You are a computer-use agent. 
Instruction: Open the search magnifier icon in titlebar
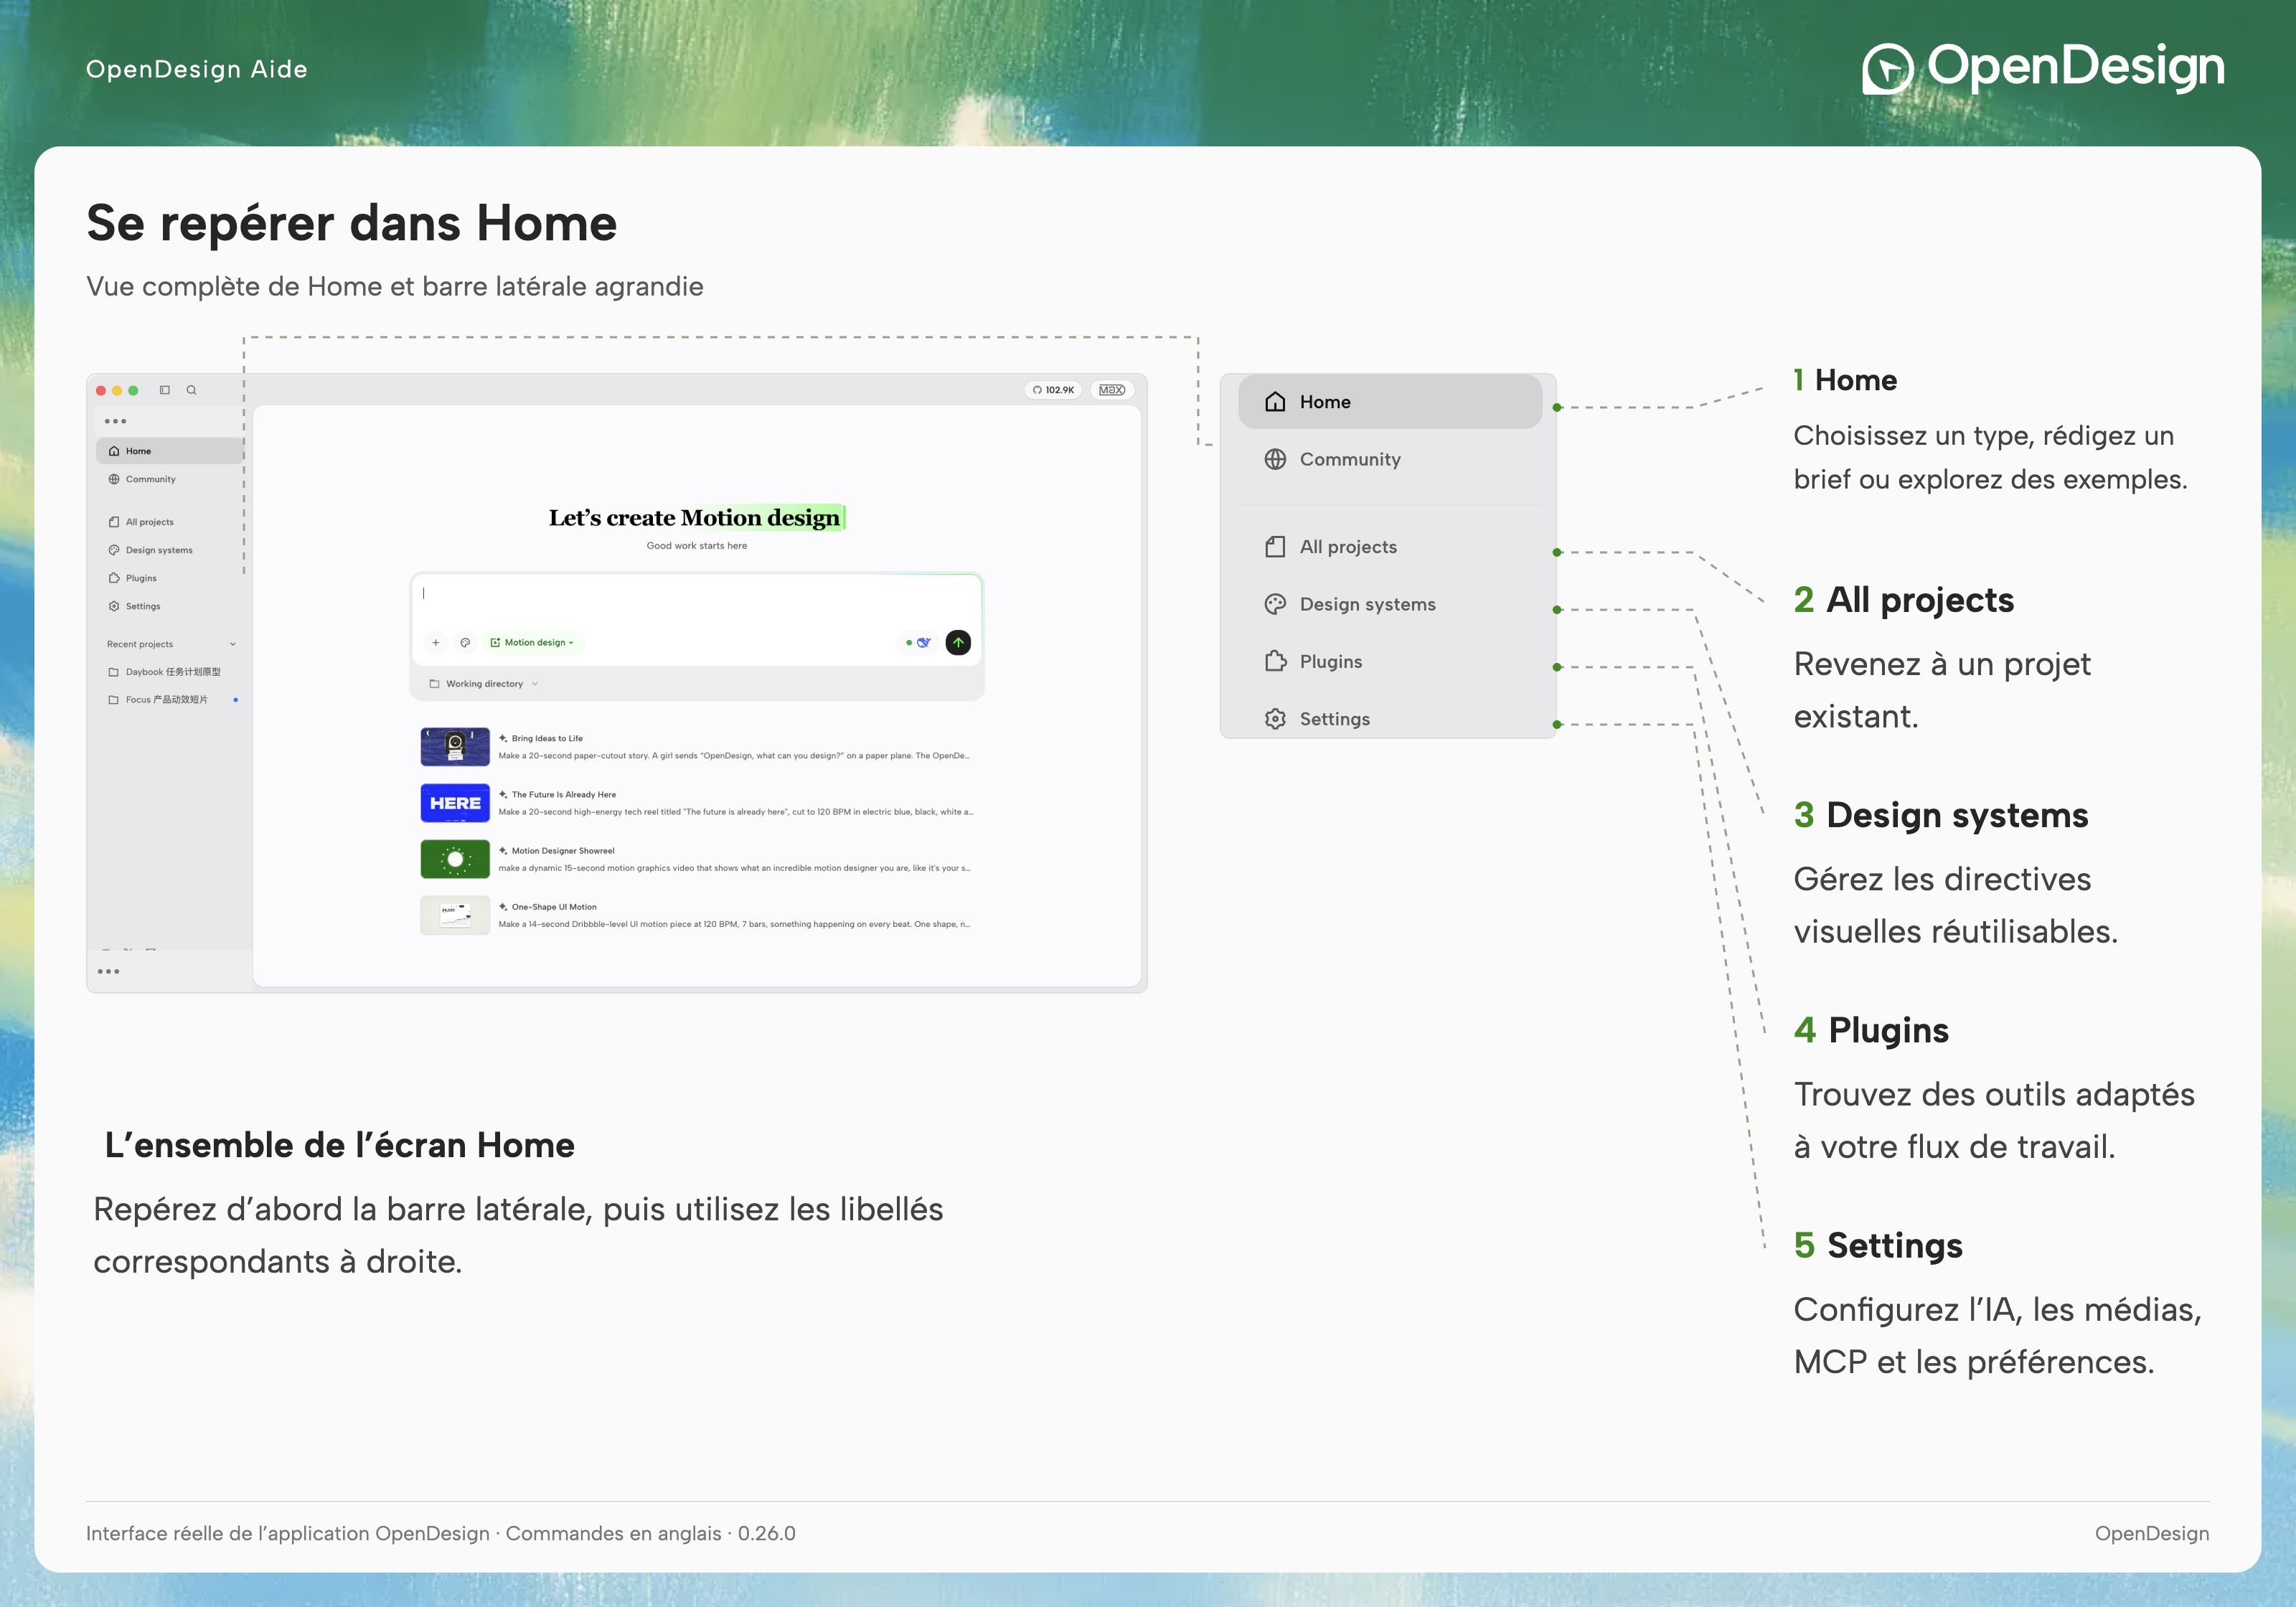192,390
